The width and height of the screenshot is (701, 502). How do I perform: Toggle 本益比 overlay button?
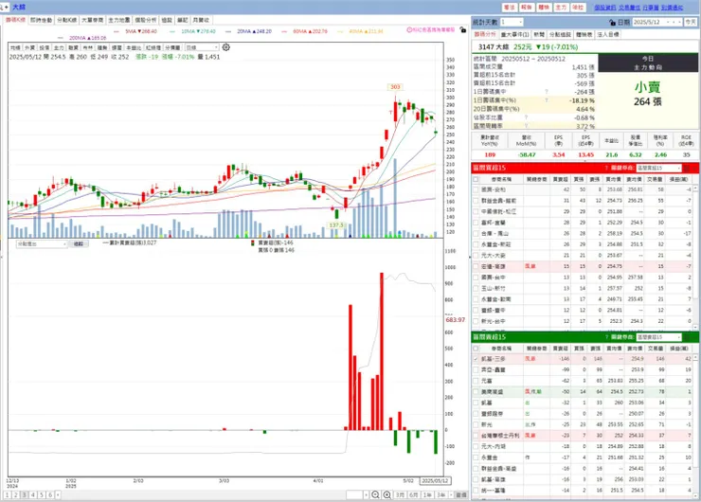coord(134,47)
